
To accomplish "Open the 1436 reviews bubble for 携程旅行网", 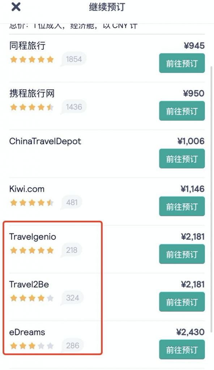I will (x=73, y=107).
